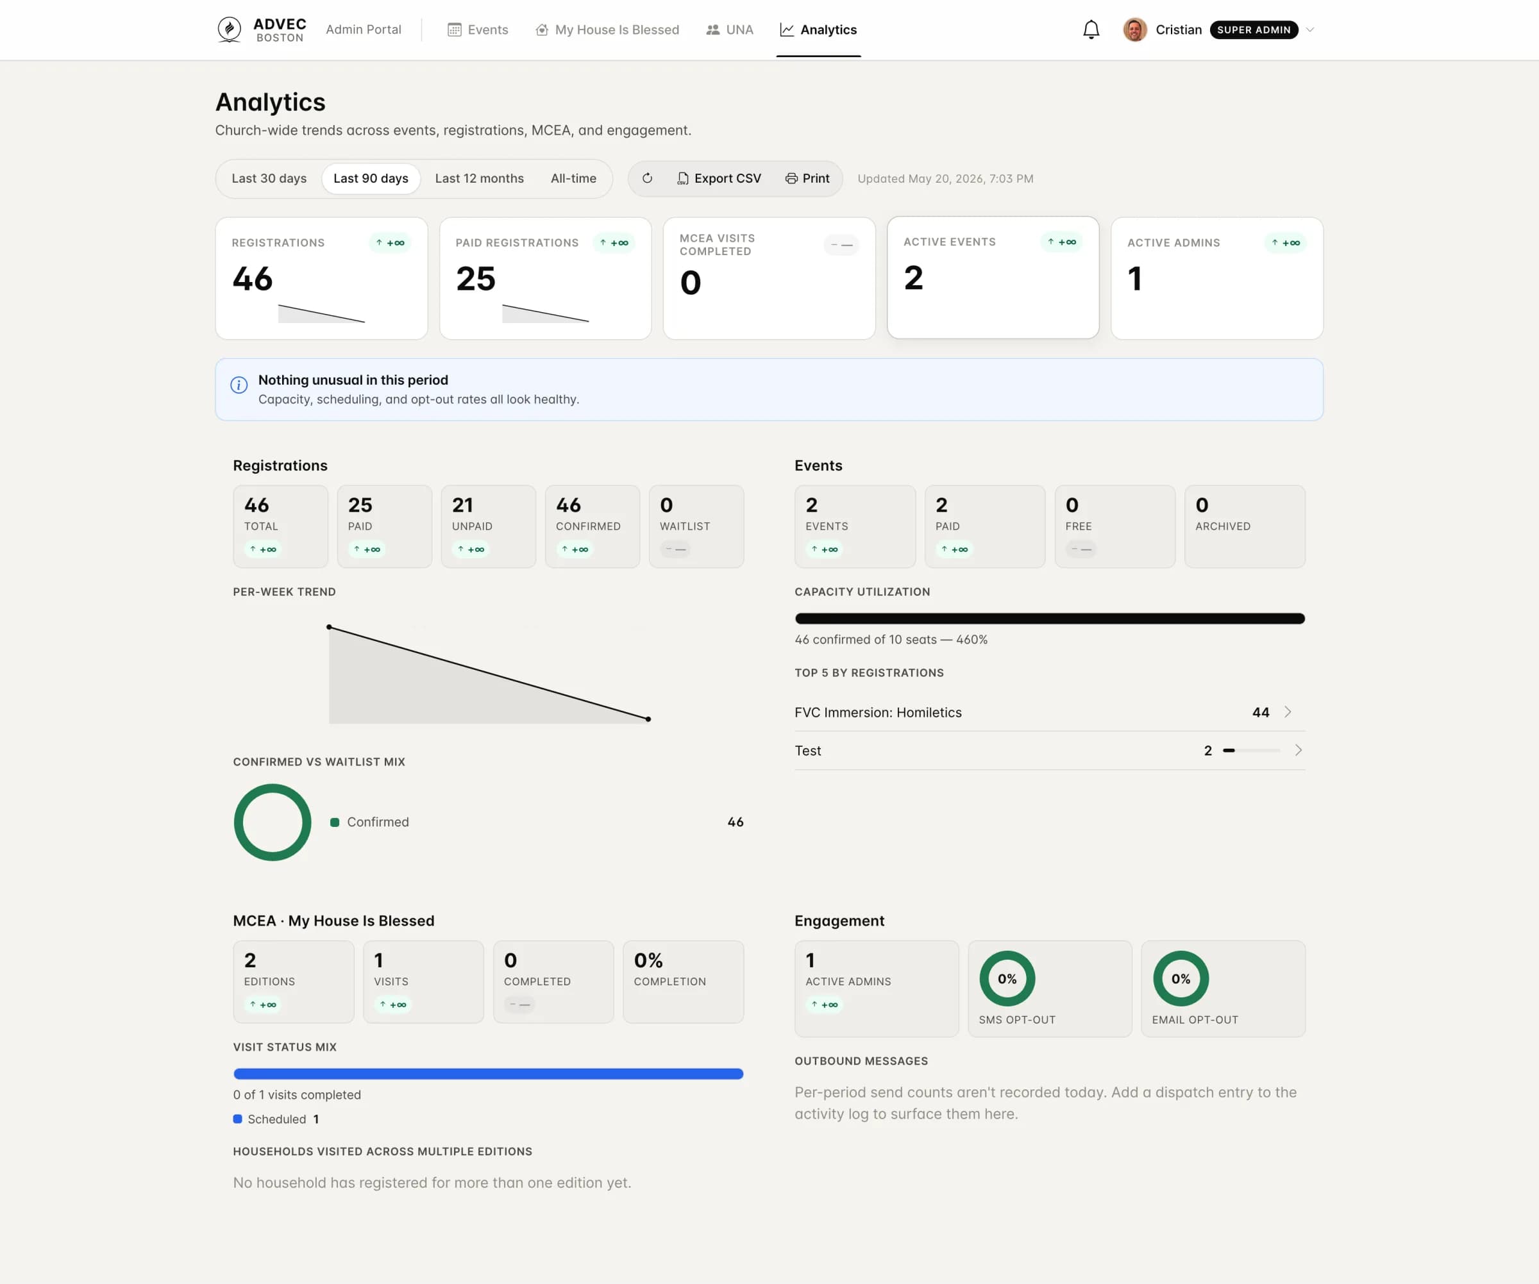The image size is (1539, 1284).
Task: Click the Active Events 2 card
Action: [993, 278]
